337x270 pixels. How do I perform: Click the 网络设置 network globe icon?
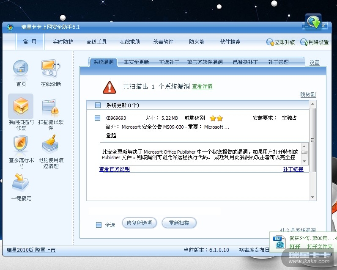point(304,42)
